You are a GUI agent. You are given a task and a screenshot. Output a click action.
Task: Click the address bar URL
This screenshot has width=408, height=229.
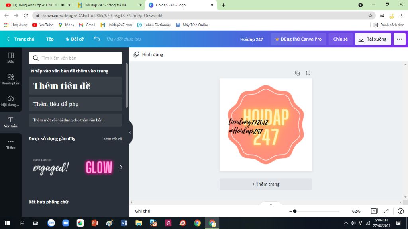coord(102,16)
